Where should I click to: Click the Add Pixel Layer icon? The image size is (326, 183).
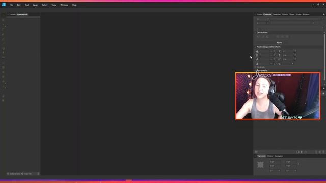pyautogui.click(x=320, y=152)
